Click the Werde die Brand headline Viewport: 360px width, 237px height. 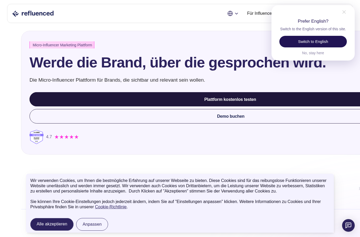(x=178, y=63)
